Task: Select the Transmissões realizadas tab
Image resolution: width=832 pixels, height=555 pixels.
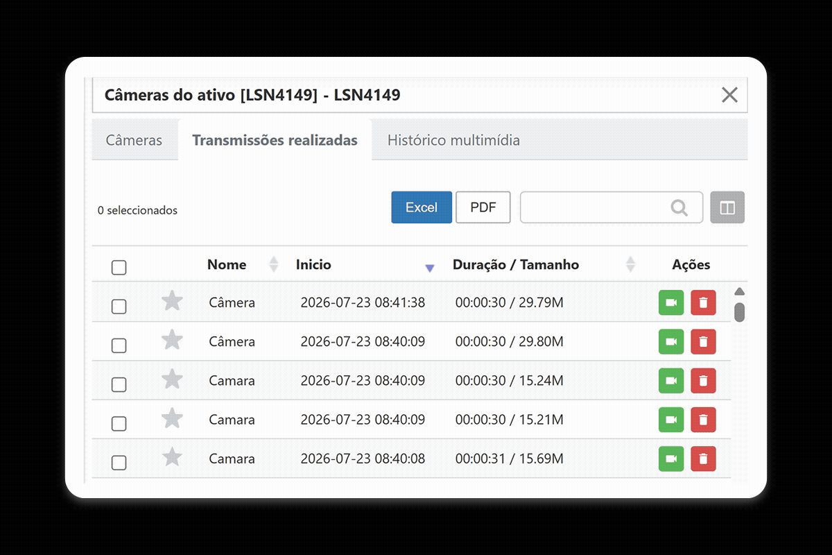Action: pyautogui.click(x=275, y=140)
